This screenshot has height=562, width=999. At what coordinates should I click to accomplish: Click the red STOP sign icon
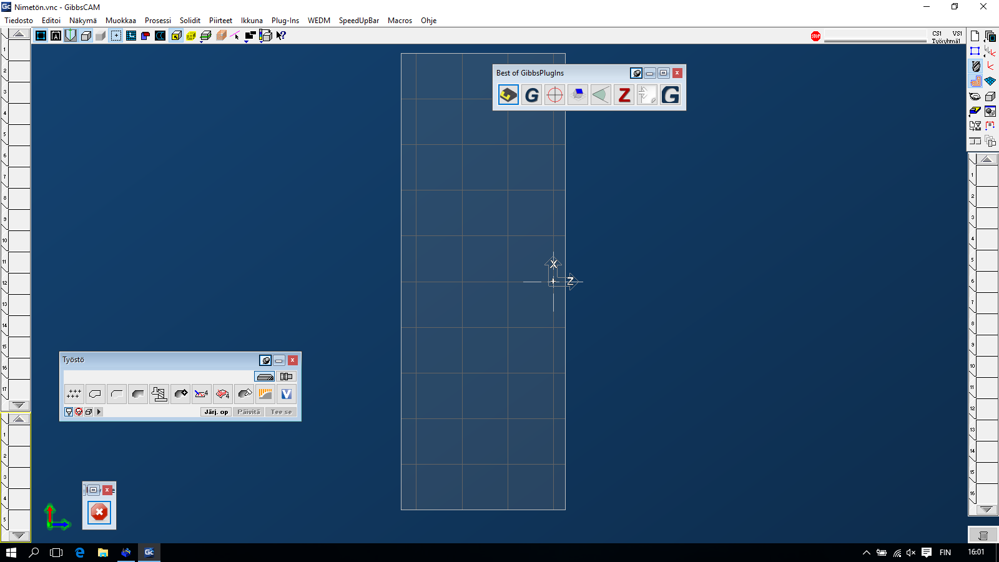coord(815,36)
